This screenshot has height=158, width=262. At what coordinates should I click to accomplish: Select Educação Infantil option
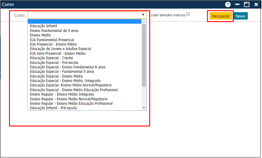84,26
